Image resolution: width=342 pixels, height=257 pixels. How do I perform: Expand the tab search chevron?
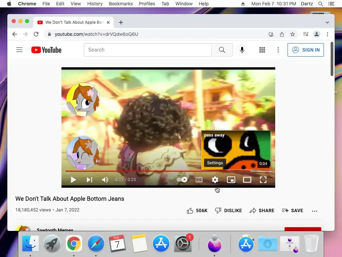click(327, 22)
